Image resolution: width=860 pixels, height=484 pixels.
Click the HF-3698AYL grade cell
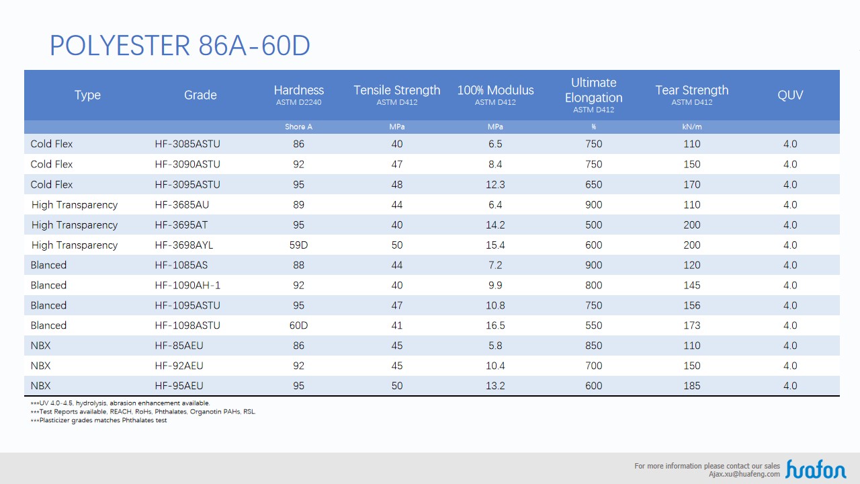[x=184, y=245]
